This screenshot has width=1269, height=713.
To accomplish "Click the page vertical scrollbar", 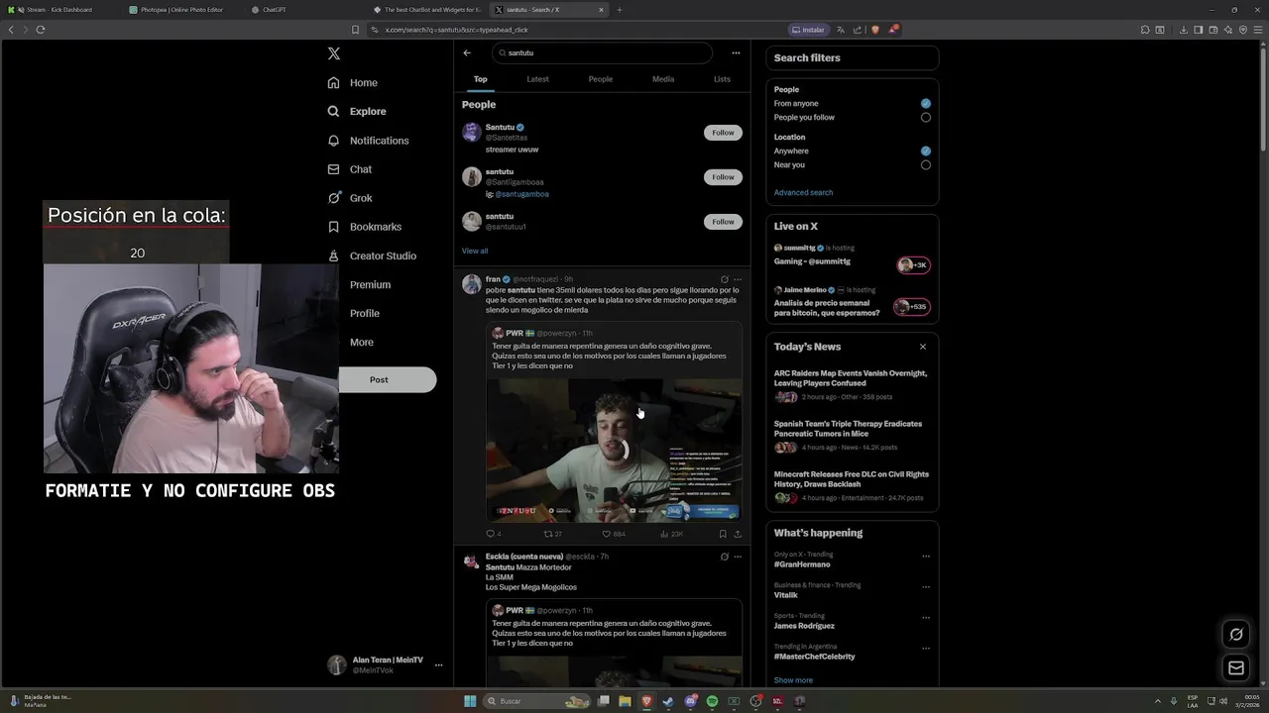I will [x=1264, y=99].
